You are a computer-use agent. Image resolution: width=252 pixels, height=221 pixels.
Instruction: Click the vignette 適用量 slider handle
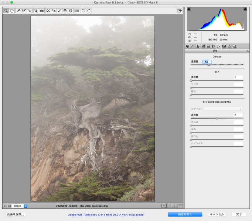tap(217, 118)
